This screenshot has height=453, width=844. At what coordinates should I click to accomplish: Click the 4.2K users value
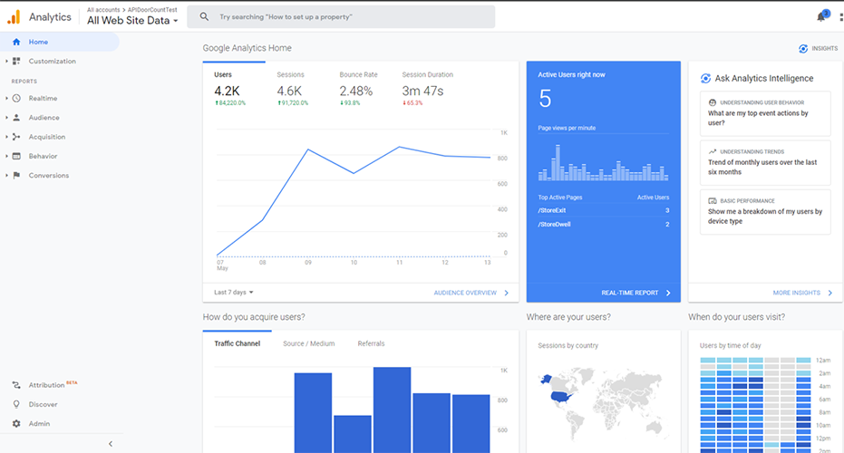pos(227,91)
